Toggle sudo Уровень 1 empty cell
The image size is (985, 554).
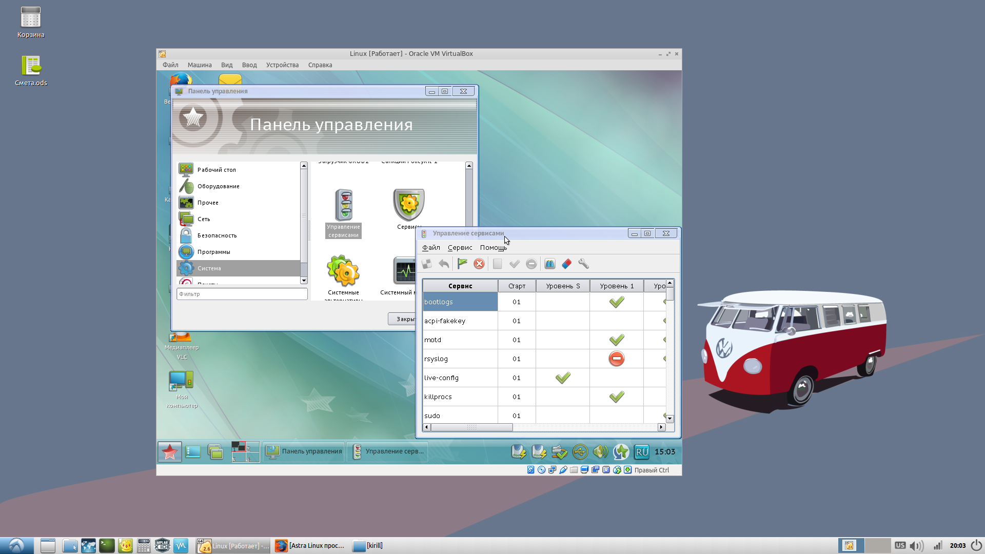point(617,415)
